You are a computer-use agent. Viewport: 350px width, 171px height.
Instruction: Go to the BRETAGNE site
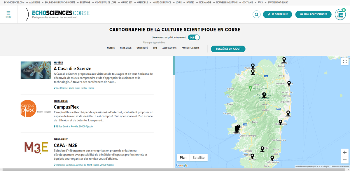pyautogui.click(x=85, y=2)
